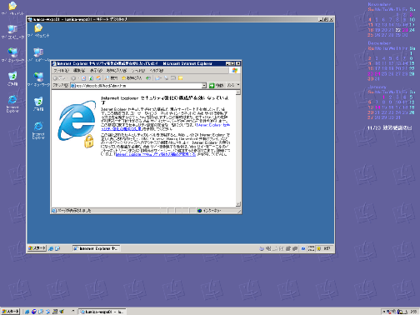Open the お気に入り (Favorites) menu

[x=117, y=71]
